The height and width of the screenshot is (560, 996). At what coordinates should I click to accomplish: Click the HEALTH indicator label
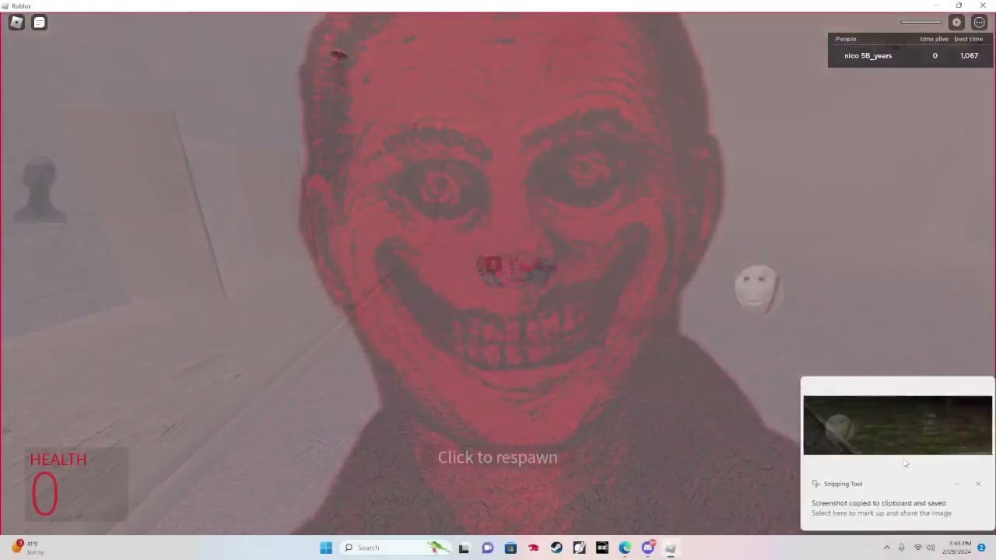(x=58, y=460)
